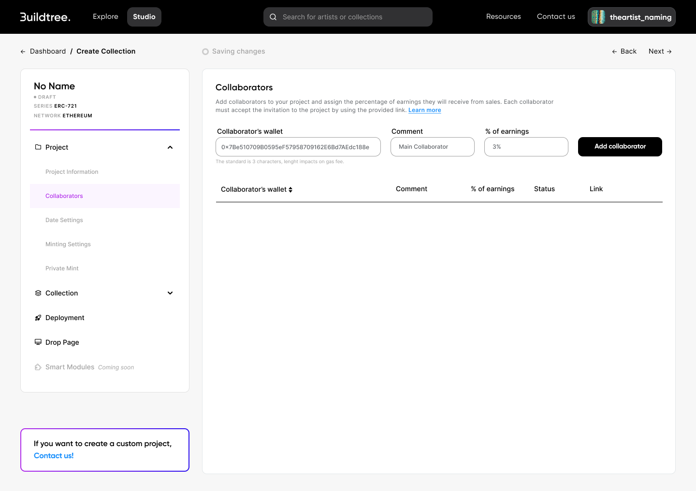The image size is (696, 491).
Task: Collapse the Project section chevron
Action: pyautogui.click(x=170, y=147)
